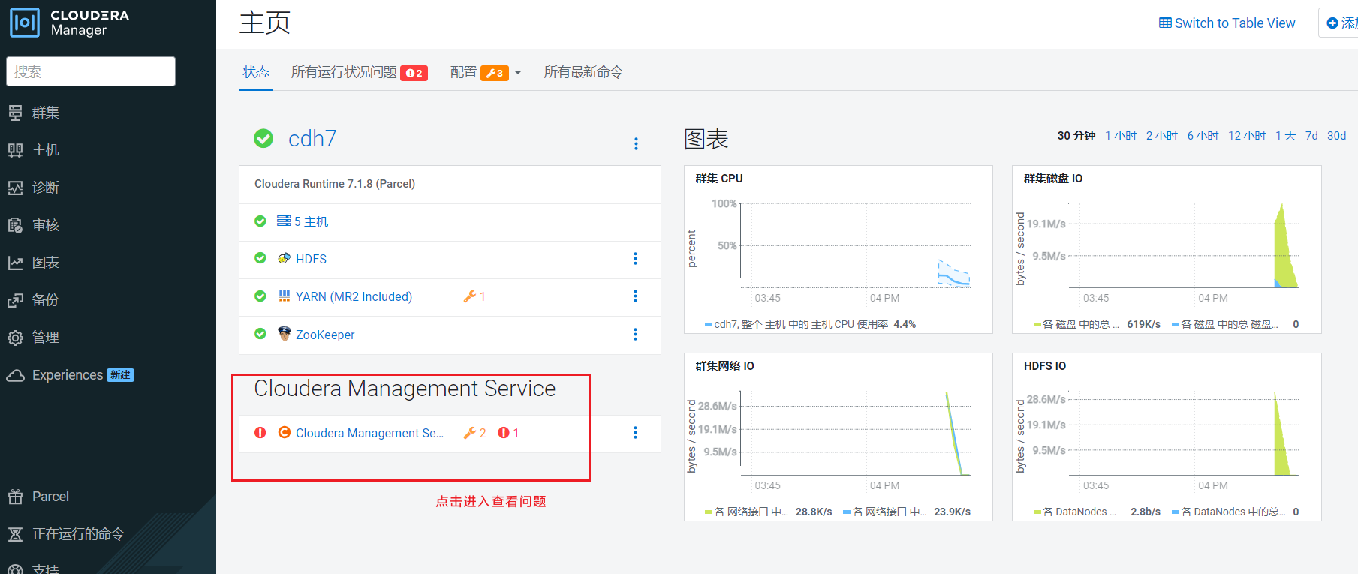The image size is (1358, 574).
Task: Select the 1 小时 time range
Action: pyautogui.click(x=1121, y=136)
